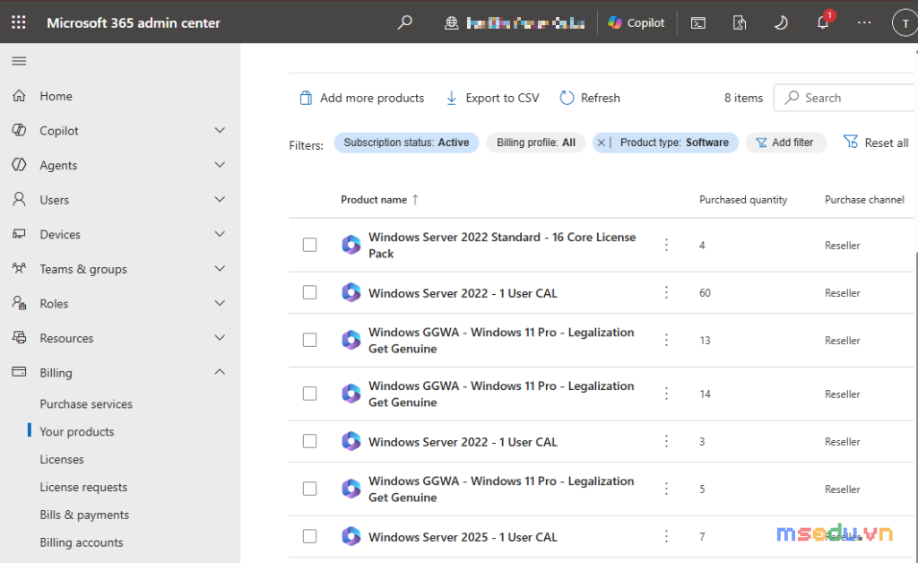Collapse navigation with hamburger icon

[20, 61]
